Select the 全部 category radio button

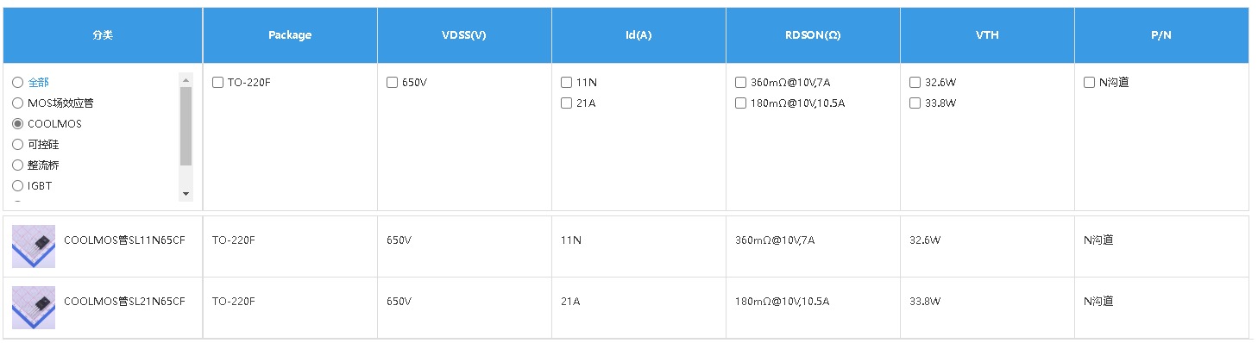(17, 83)
